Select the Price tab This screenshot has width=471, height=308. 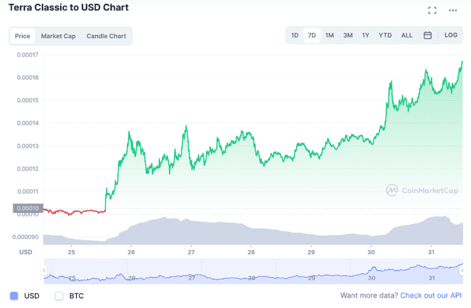point(23,36)
